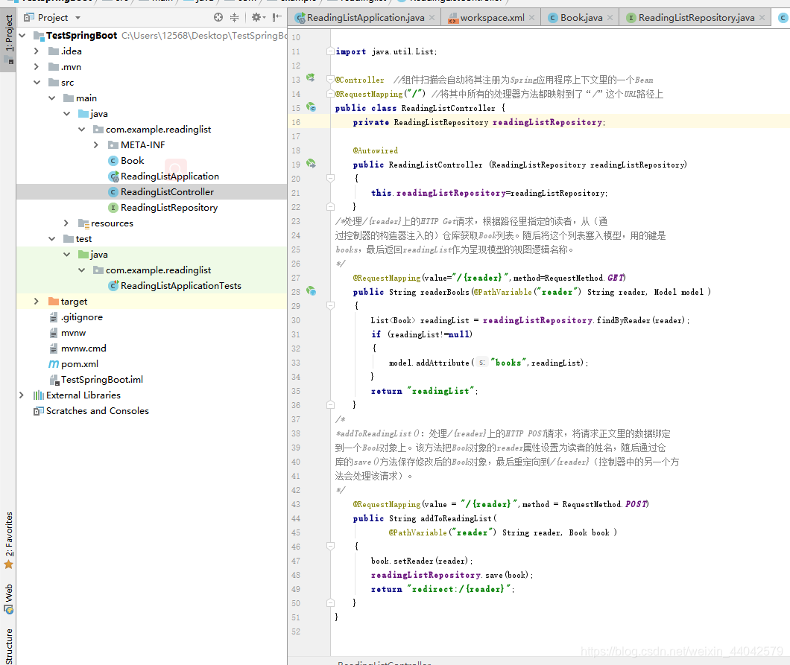Collapse the TestSpringBoot root node
The image size is (790, 665).
point(22,35)
